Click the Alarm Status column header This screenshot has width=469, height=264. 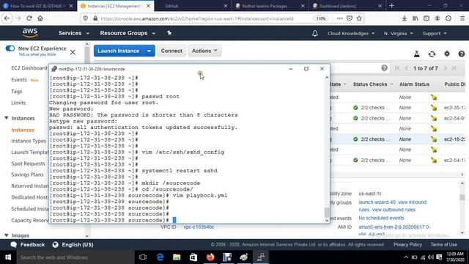coord(414,84)
